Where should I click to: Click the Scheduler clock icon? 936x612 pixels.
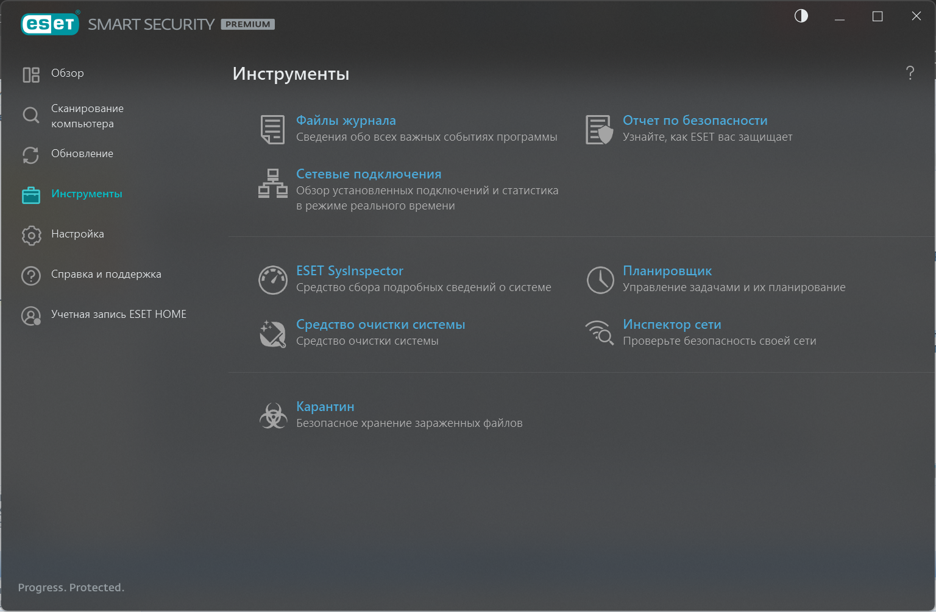[x=600, y=280]
